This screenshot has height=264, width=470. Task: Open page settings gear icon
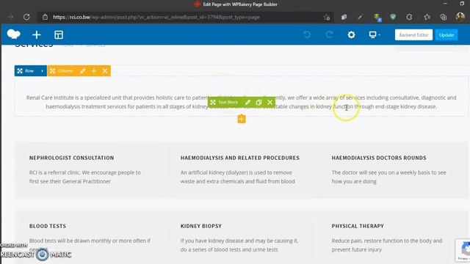coord(351,34)
